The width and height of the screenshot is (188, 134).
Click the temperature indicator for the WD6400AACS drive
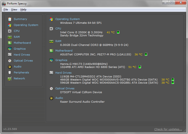(173, 83)
